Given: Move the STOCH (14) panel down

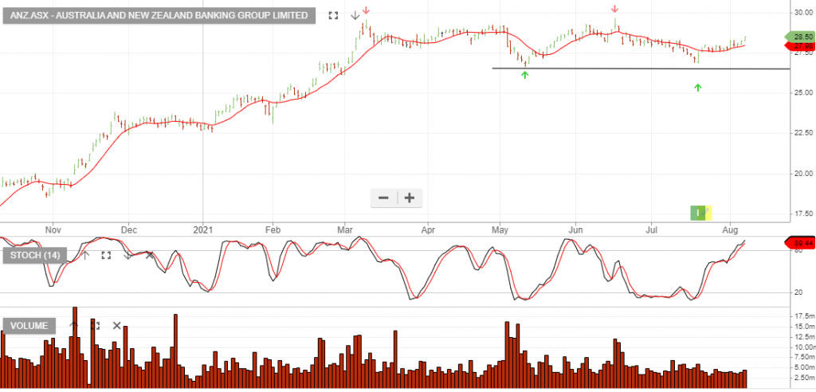Looking at the screenshot, I should (127, 255).
